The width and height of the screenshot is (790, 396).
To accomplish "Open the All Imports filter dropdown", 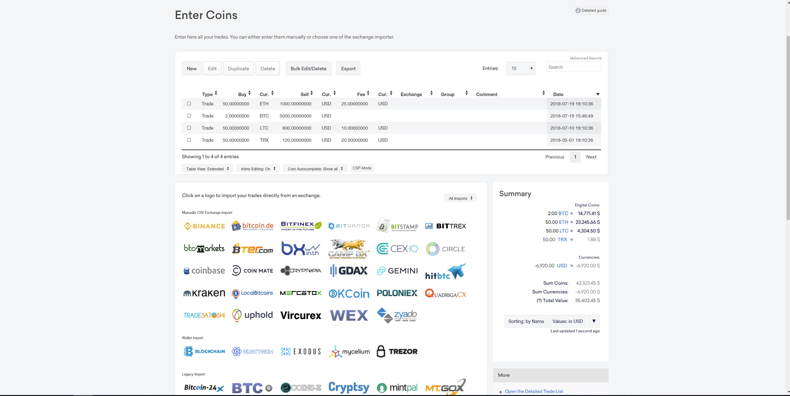I will point(460,198).
